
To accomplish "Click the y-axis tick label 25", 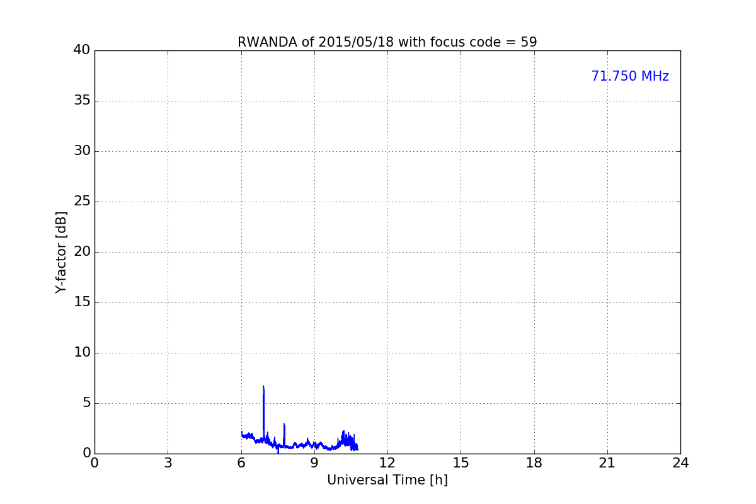I will click(x=81, y=202).
